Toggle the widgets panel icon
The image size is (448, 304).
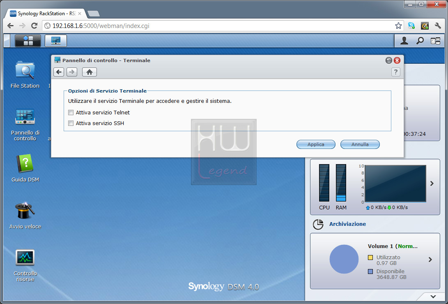click(x=435, y=41)
